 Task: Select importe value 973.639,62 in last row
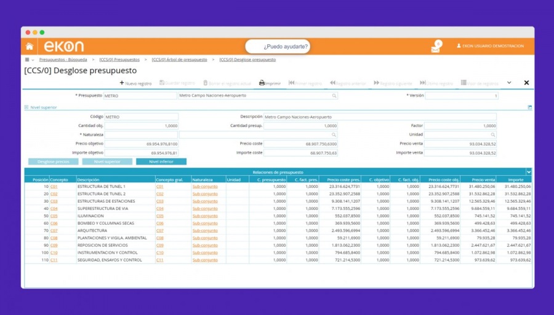(x=520, y=260)
